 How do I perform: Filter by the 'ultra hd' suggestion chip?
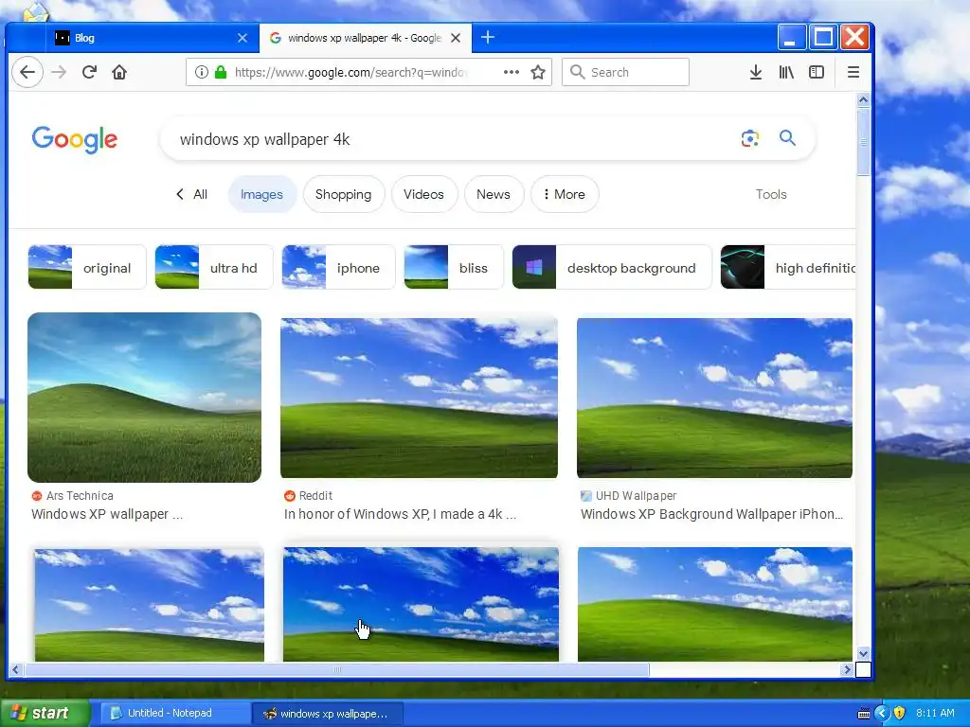coord(213,267)
